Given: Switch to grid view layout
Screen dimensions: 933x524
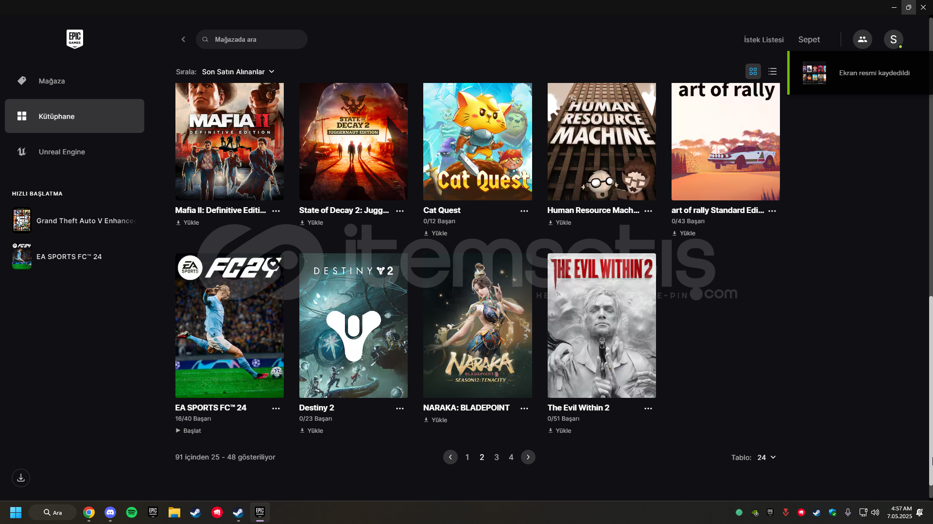Looking at the screenshot, I should [753, 71].
